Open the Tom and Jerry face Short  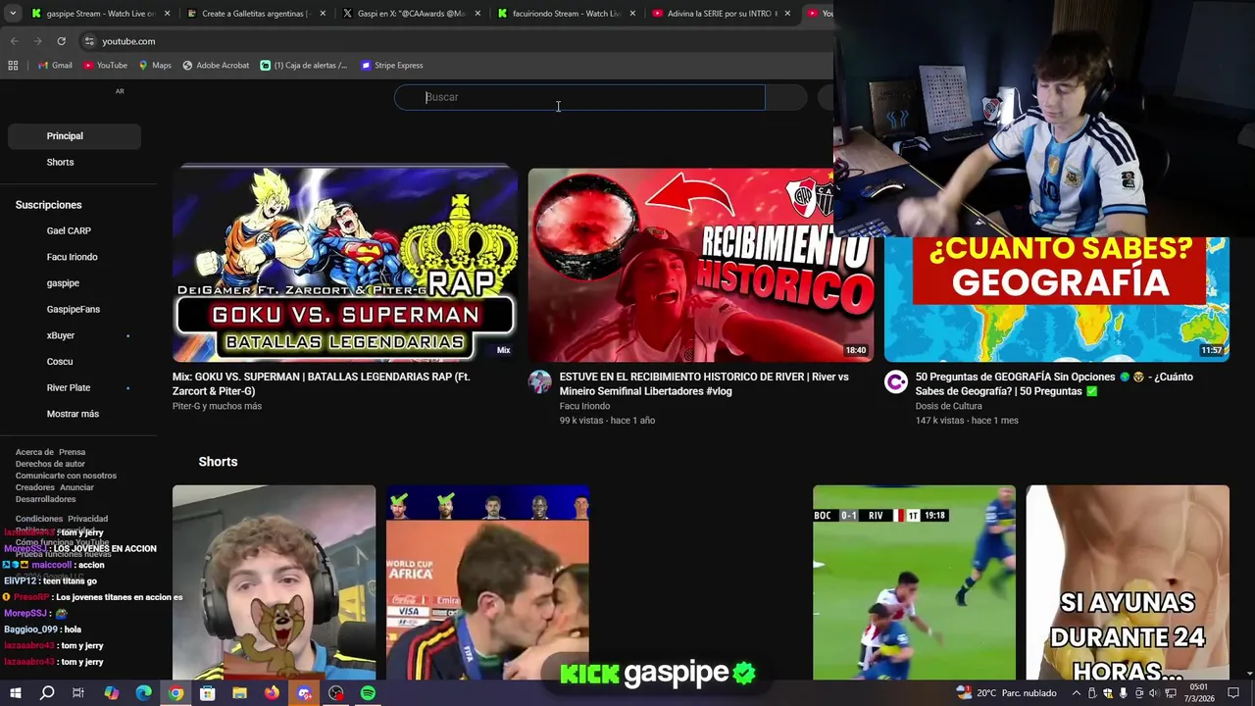pos(274,582)
